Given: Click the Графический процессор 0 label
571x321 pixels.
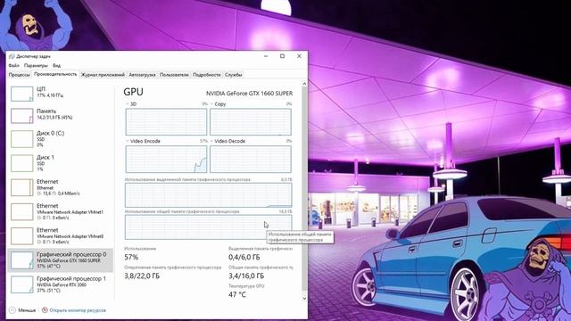Looking at the screenshot, I should pyautogui.click(x=71, y=254).
